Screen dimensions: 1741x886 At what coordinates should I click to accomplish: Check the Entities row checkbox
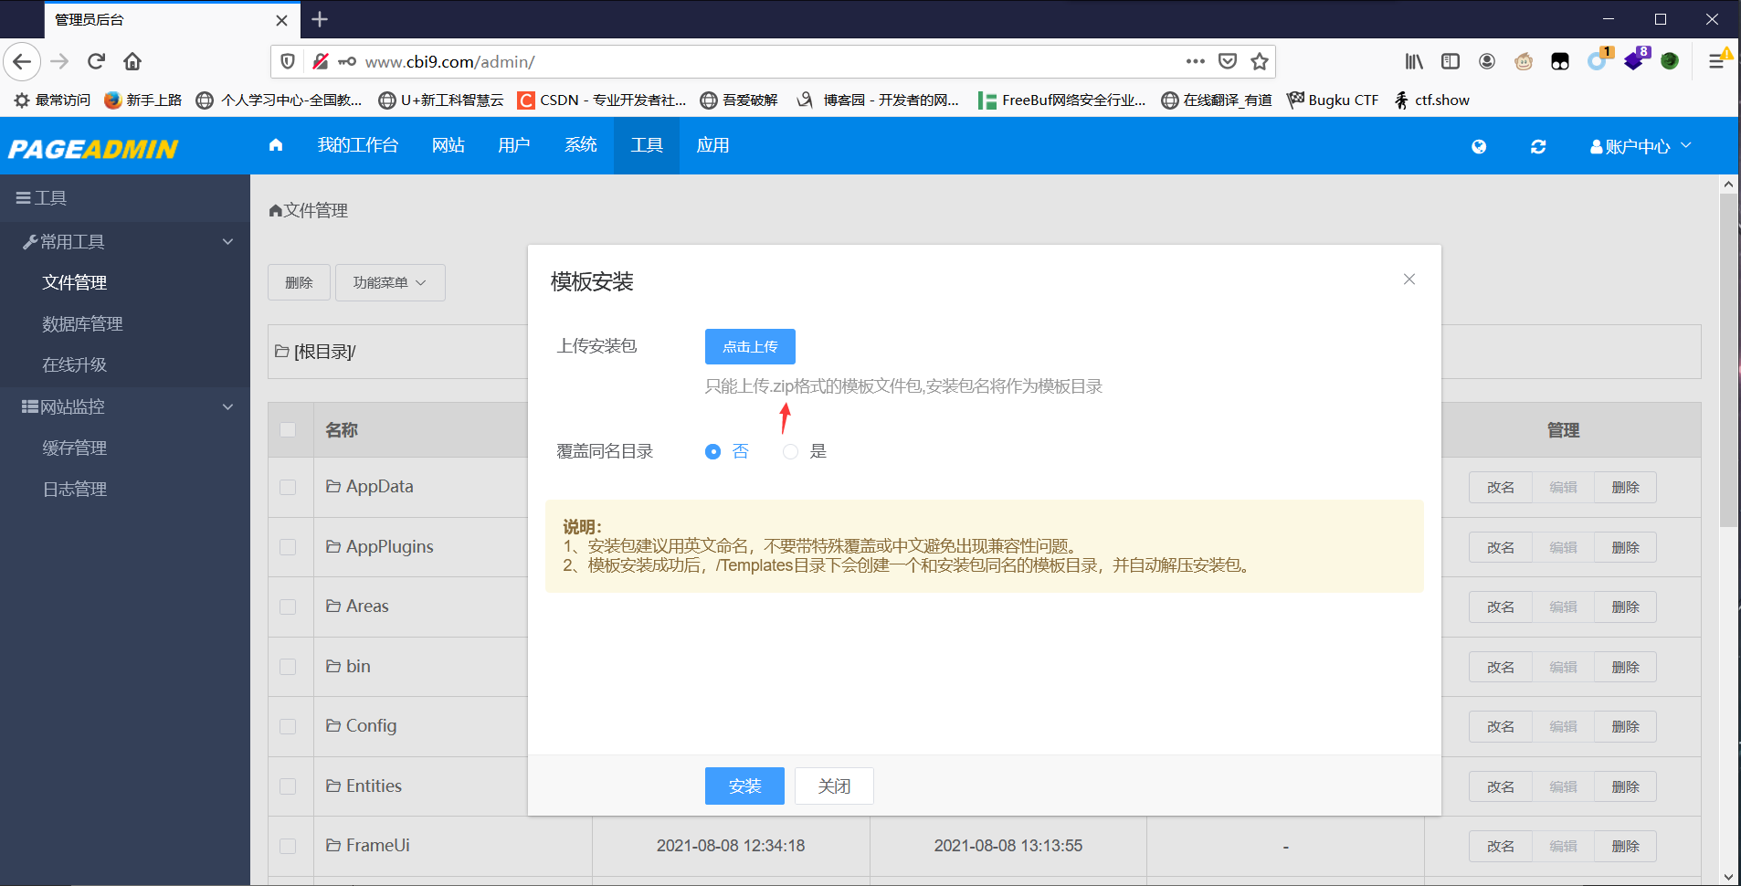(x=288, y=786)
